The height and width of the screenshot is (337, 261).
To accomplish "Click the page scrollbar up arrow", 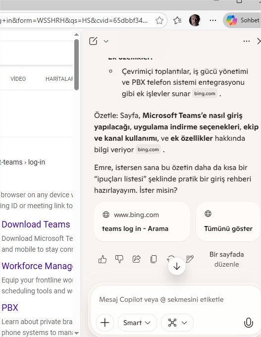I will click(76, 34).
